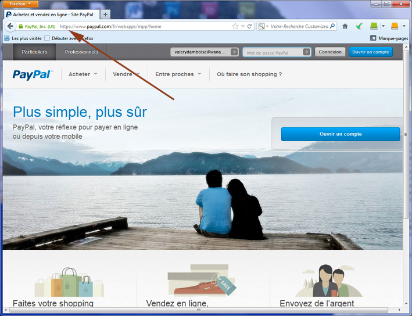Click the green padlock site identity icon
Image resolution: width=412 pixels, height=316 pixels.
tap(21, 26)
